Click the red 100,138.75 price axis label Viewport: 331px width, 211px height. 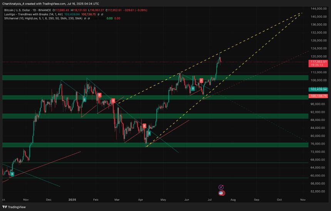click(x=318, y=96)
